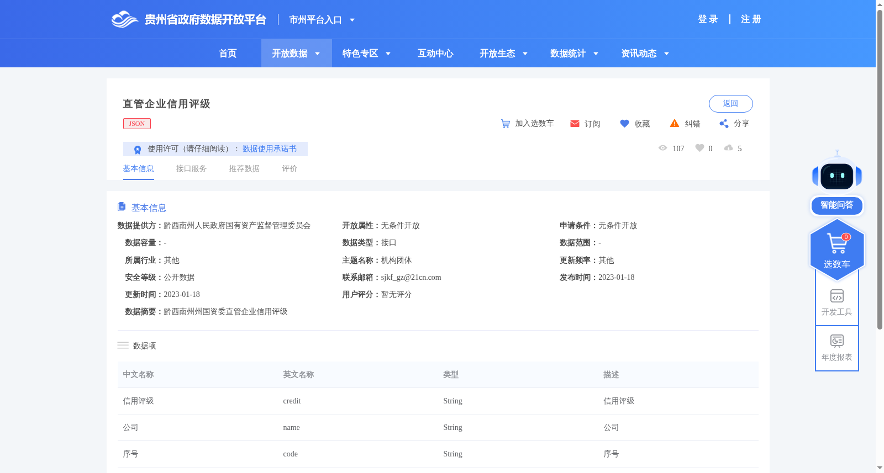
Task: Click the 返回 button
Action: (730, 104)
